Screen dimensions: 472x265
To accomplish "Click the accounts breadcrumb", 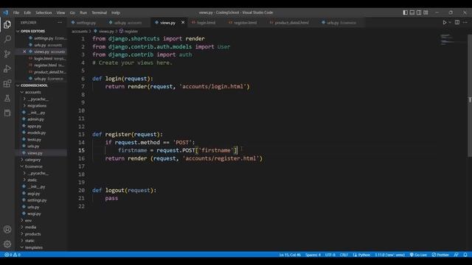I will coord(80,31).
